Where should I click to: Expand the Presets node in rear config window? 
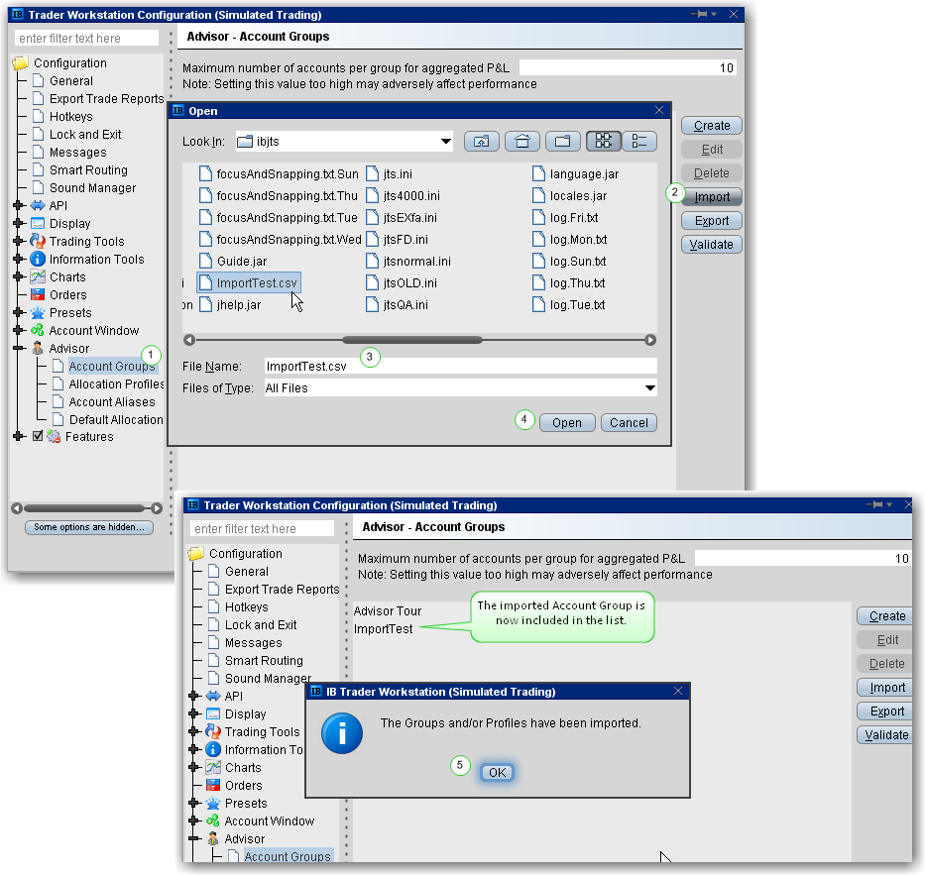pos(18,312)
